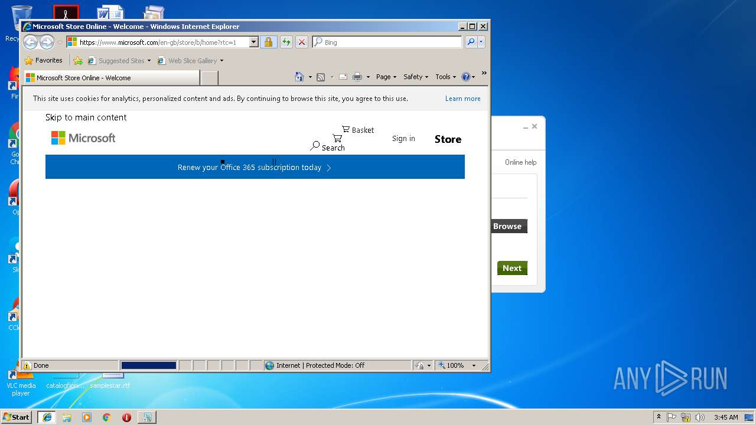
Task: Open Windows Explorer folder in taskbar
Action: tap(67, 417)
